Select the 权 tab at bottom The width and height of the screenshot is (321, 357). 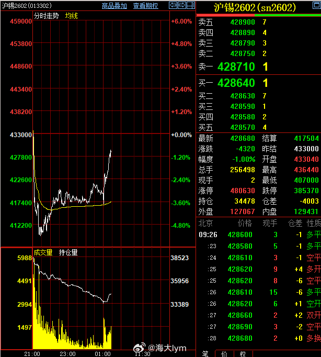[243, 353]
